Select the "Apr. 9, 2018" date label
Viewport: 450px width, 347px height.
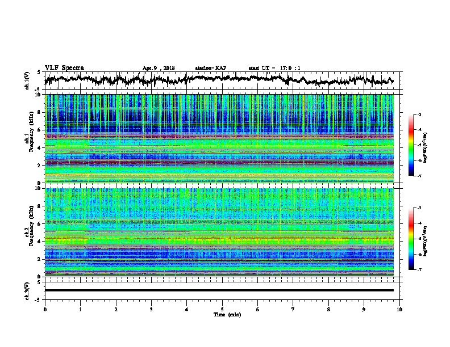(159, 68)
